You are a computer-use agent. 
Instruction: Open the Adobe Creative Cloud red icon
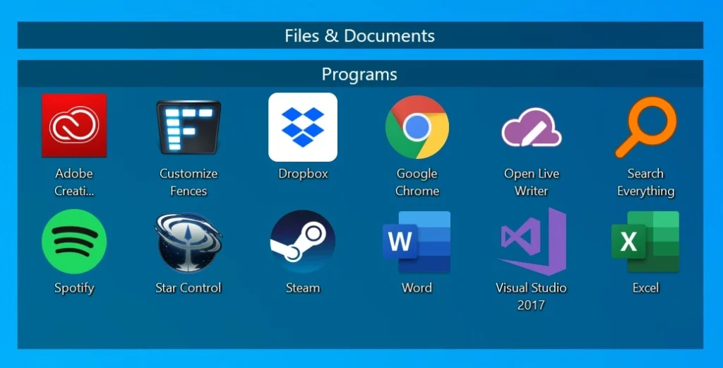click(74, 126)
